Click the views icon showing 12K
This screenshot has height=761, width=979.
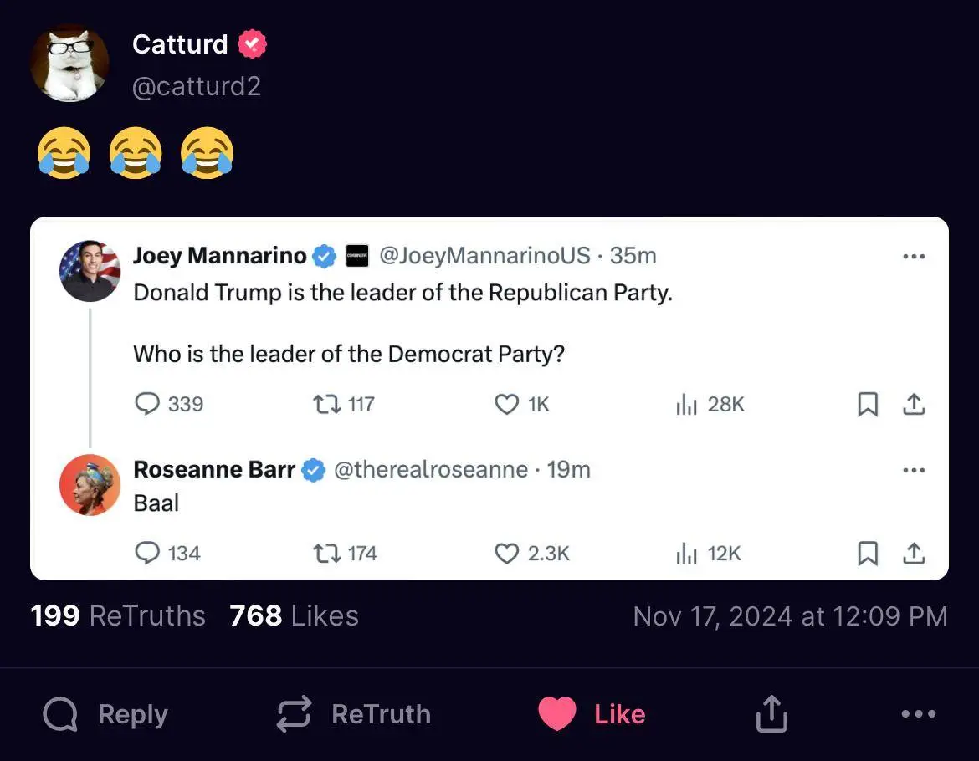coord(686,554)
